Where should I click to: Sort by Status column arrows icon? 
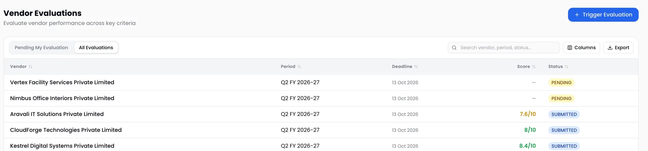[x=567, y=67]
